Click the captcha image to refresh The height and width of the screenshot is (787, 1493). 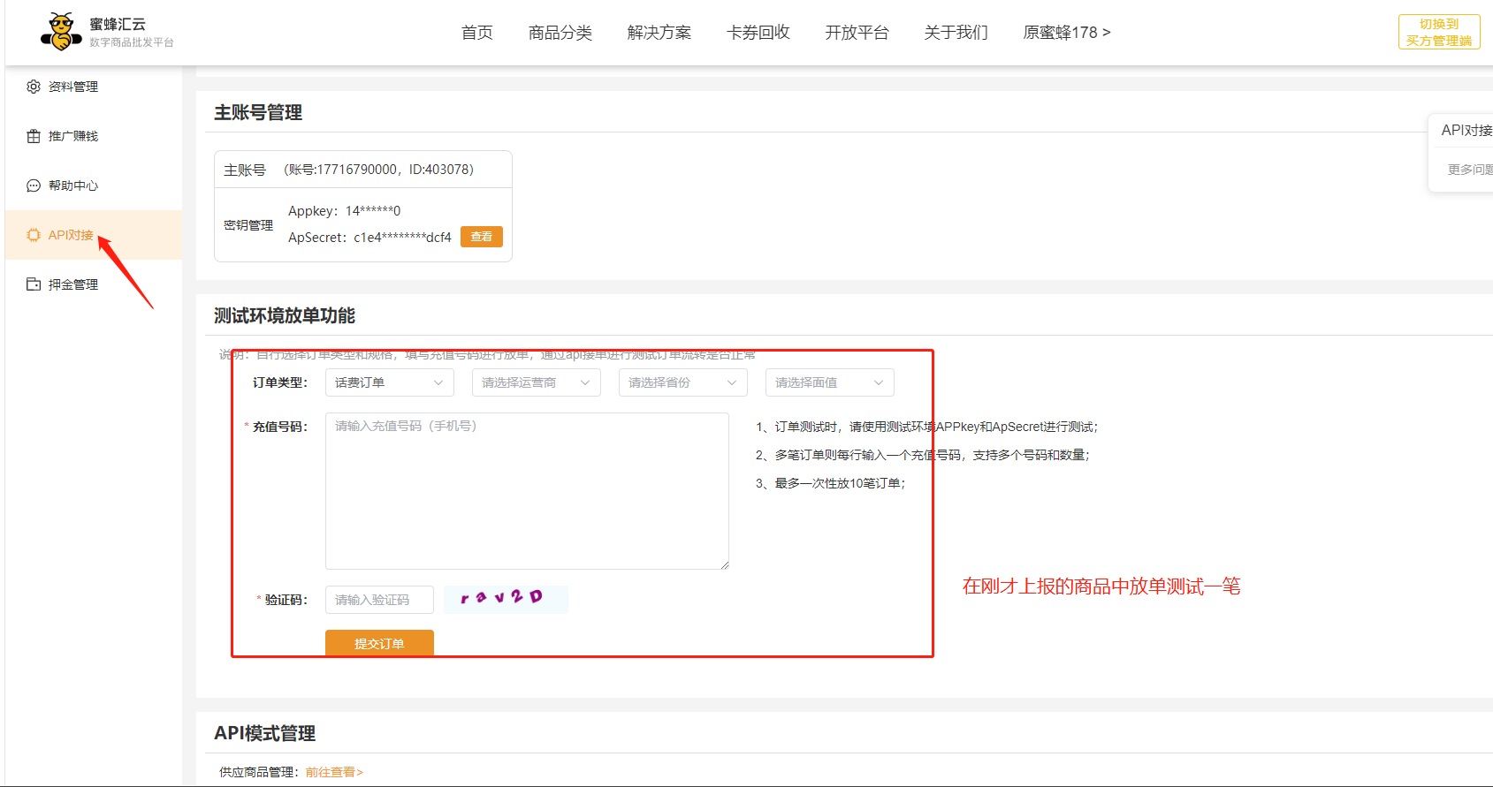pyautogui.click(x=505, y=599)
